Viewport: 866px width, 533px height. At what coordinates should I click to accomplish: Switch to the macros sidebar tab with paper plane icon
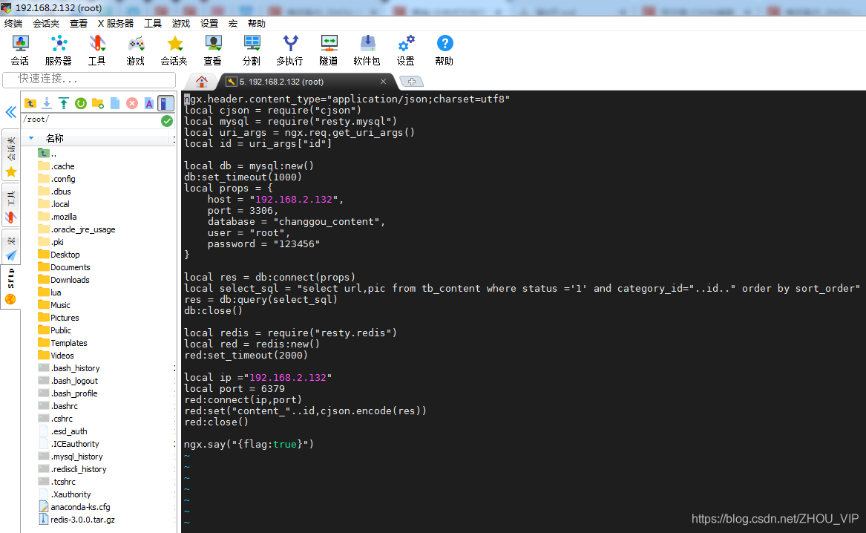pos(11,247)
